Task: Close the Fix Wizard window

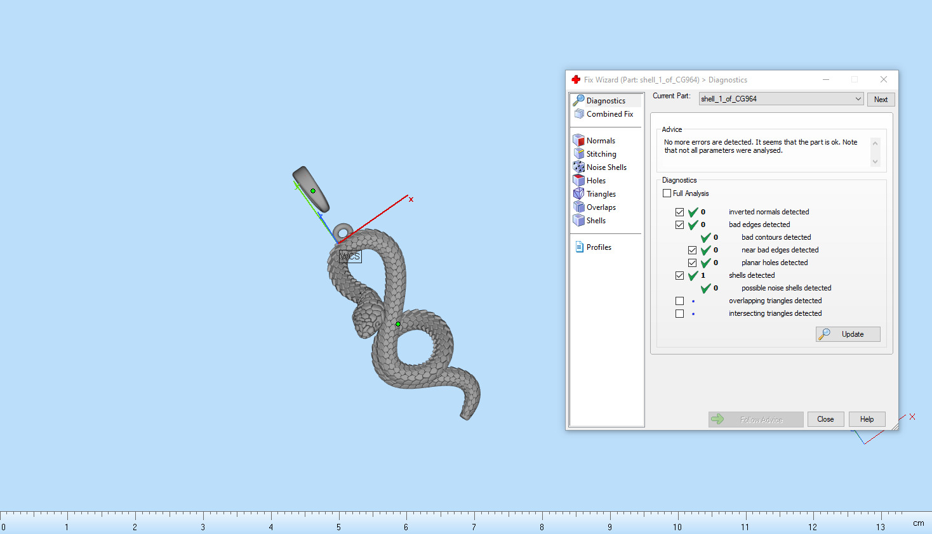Action: click(884, 79)
